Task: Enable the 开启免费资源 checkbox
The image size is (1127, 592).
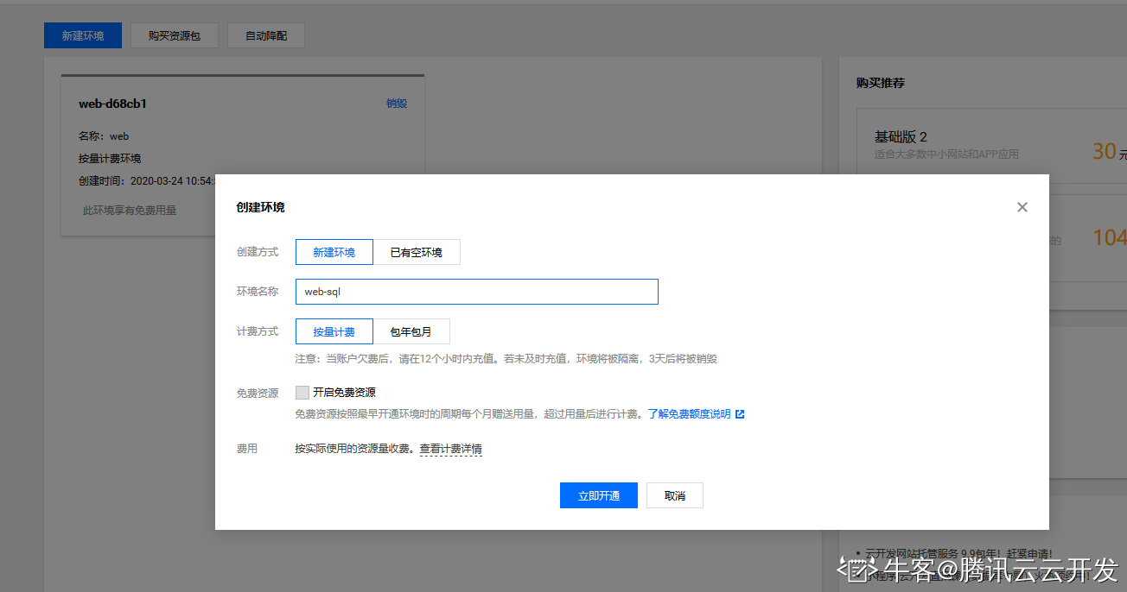Action: coord(302,393)
